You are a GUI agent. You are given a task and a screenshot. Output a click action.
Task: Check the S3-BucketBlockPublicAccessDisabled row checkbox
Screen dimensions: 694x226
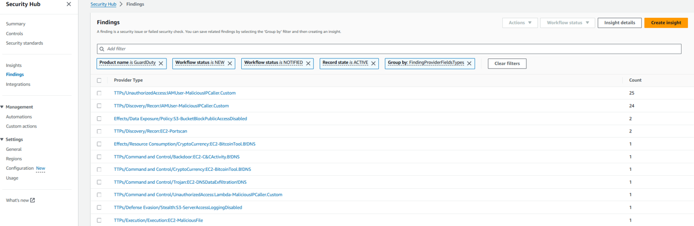(99, 118)
